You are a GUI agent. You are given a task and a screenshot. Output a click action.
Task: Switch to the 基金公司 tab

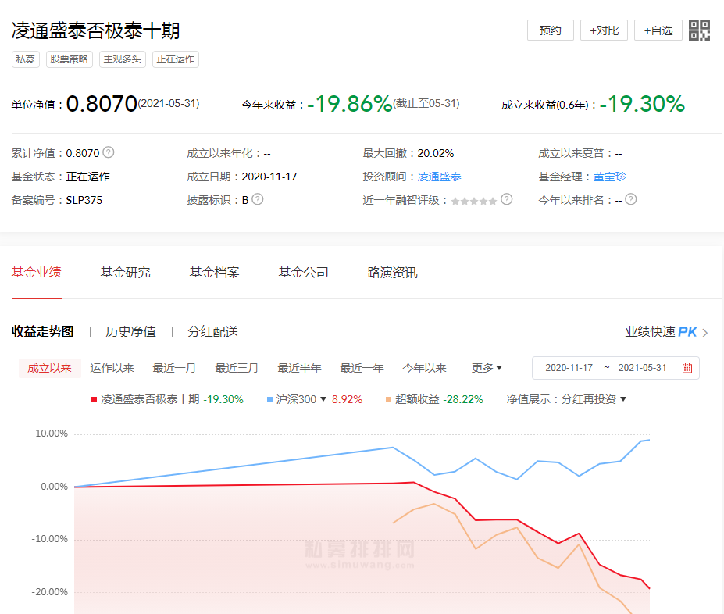click(x=303, y=273)
